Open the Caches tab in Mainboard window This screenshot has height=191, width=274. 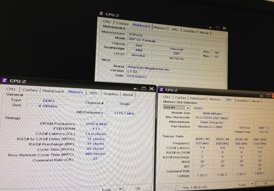(x=122, y=23)
